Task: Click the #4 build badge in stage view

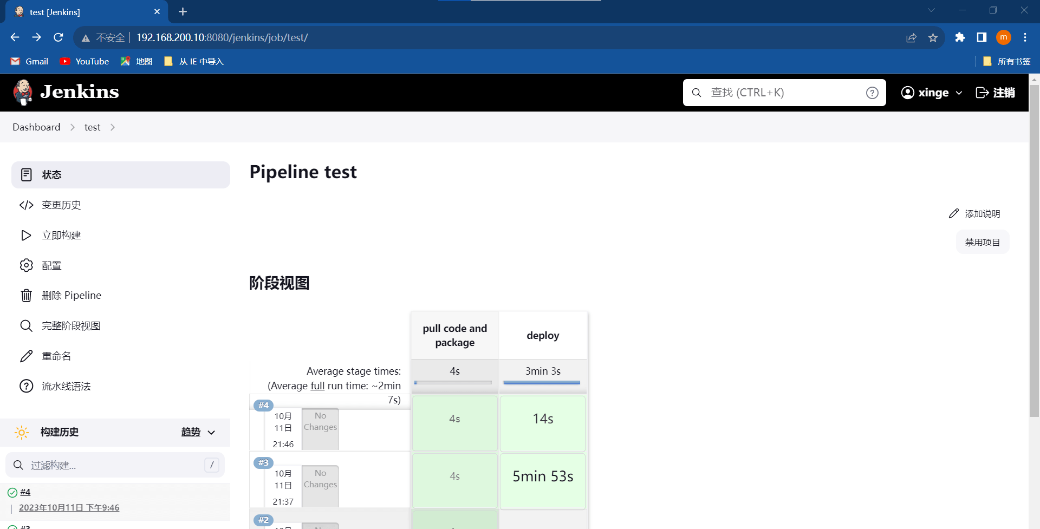Action: [263, 405]
